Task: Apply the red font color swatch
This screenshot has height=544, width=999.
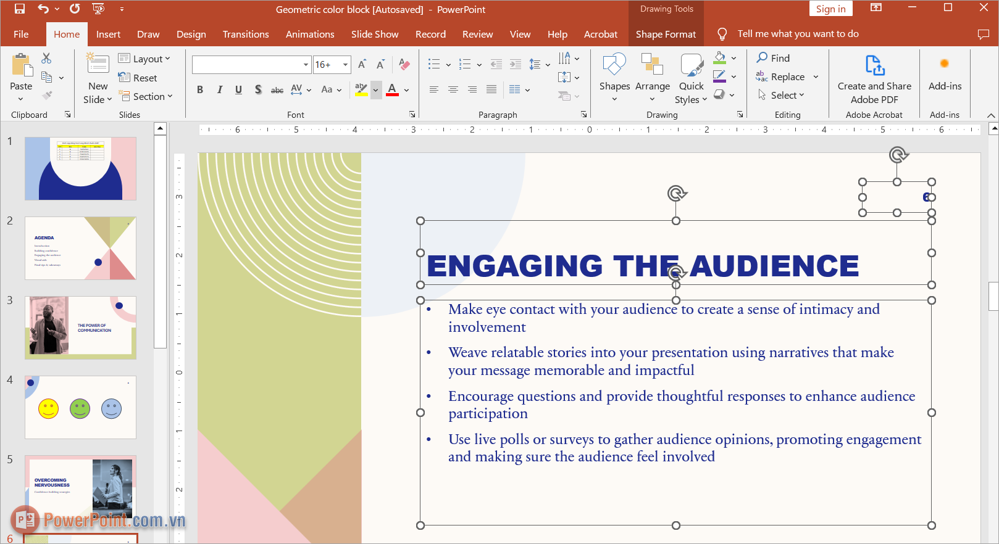Action: 392,90
